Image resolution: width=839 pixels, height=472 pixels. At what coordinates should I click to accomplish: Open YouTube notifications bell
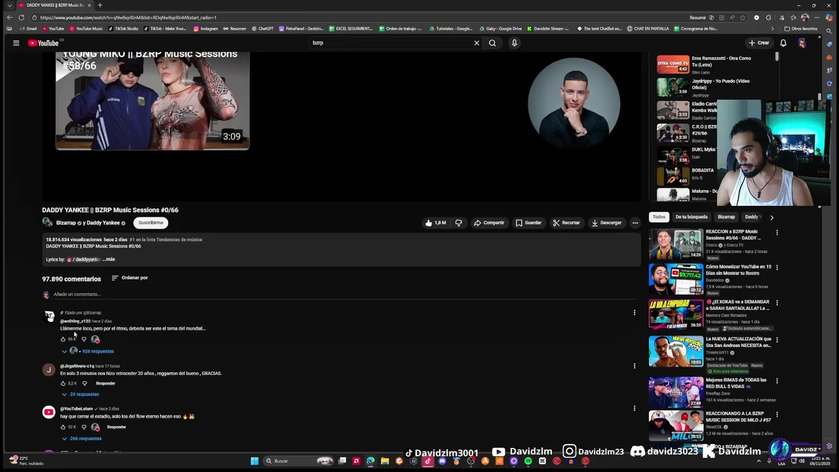coord(783,43)
